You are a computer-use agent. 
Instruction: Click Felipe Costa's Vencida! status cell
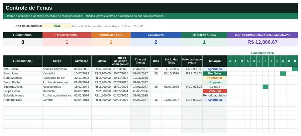[215, 91]
